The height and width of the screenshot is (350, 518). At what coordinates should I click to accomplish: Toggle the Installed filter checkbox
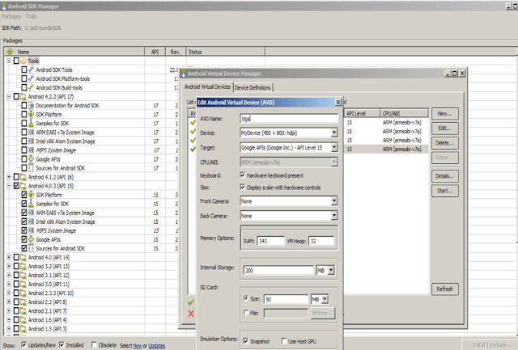pyautogui.click(x=62, y=344)
